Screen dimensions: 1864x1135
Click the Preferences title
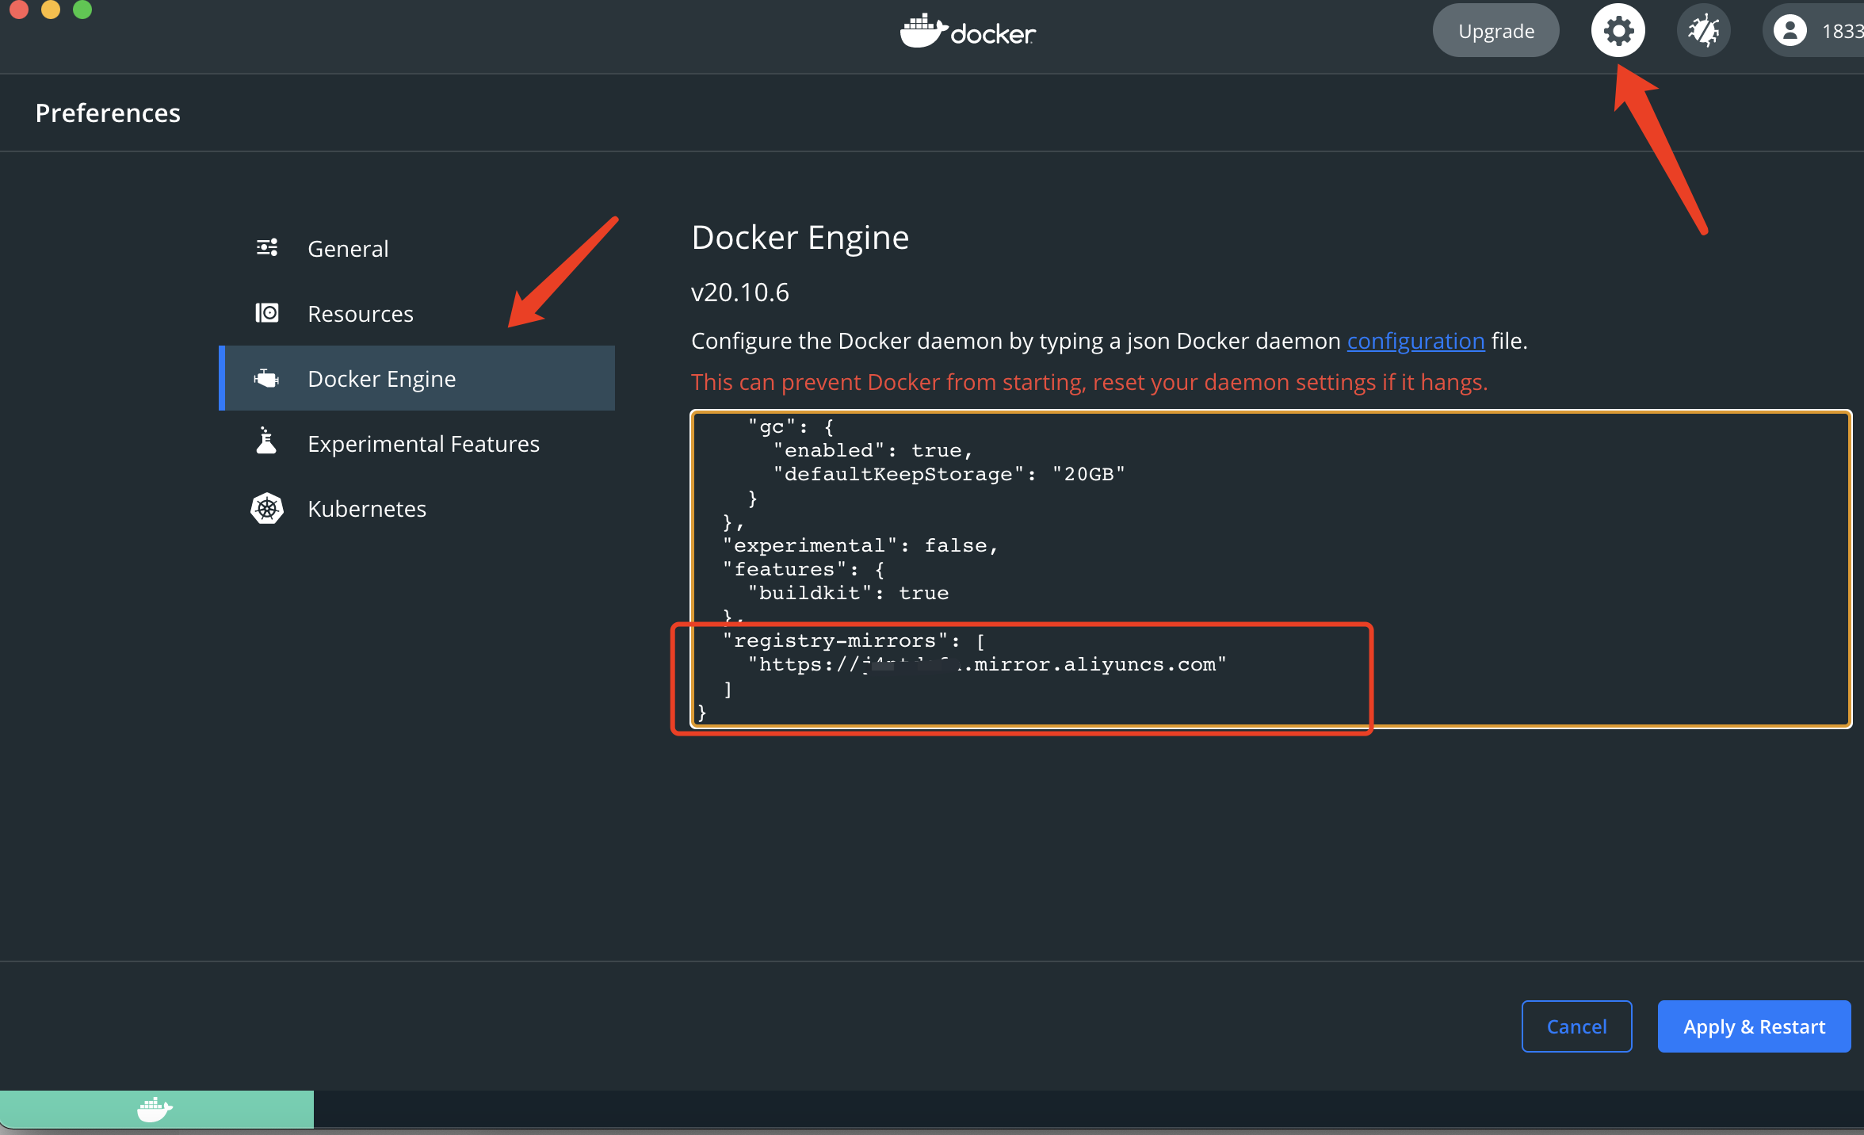pos(108,113)
